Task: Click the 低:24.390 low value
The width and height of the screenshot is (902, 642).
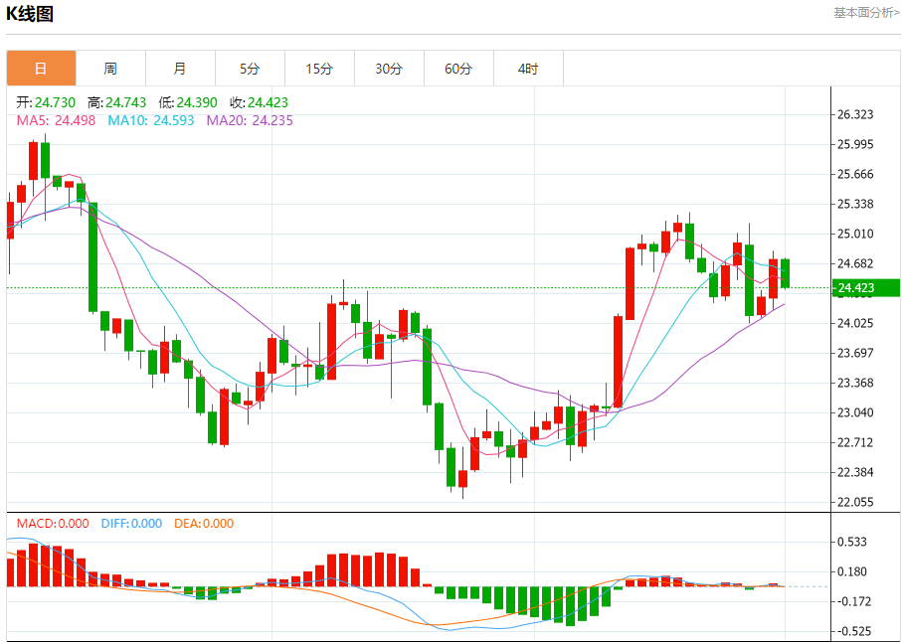Action: (x=188, y=103)
